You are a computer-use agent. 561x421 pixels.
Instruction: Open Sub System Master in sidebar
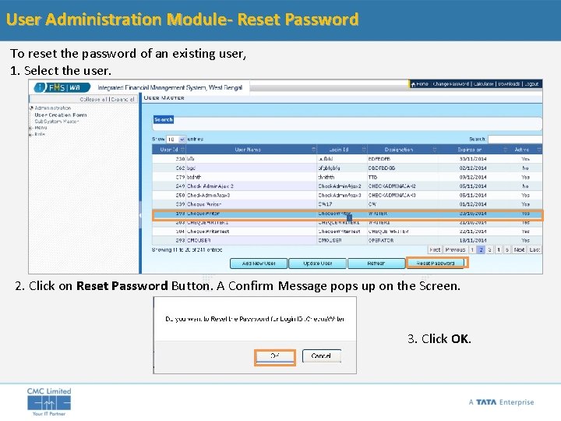57,122
